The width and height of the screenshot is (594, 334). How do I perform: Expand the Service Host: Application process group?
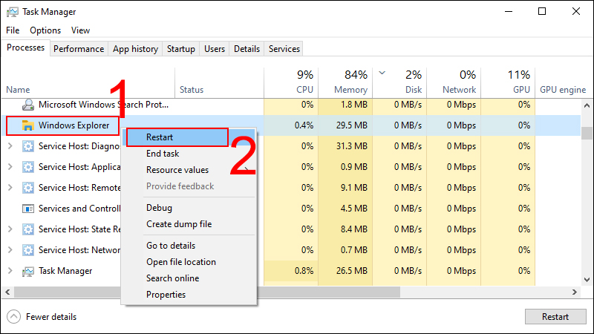(10, 167)
